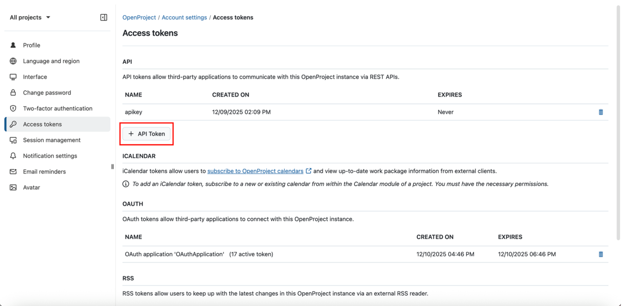
Task: Click the sidebar resize handle
Action: (112, 167)
